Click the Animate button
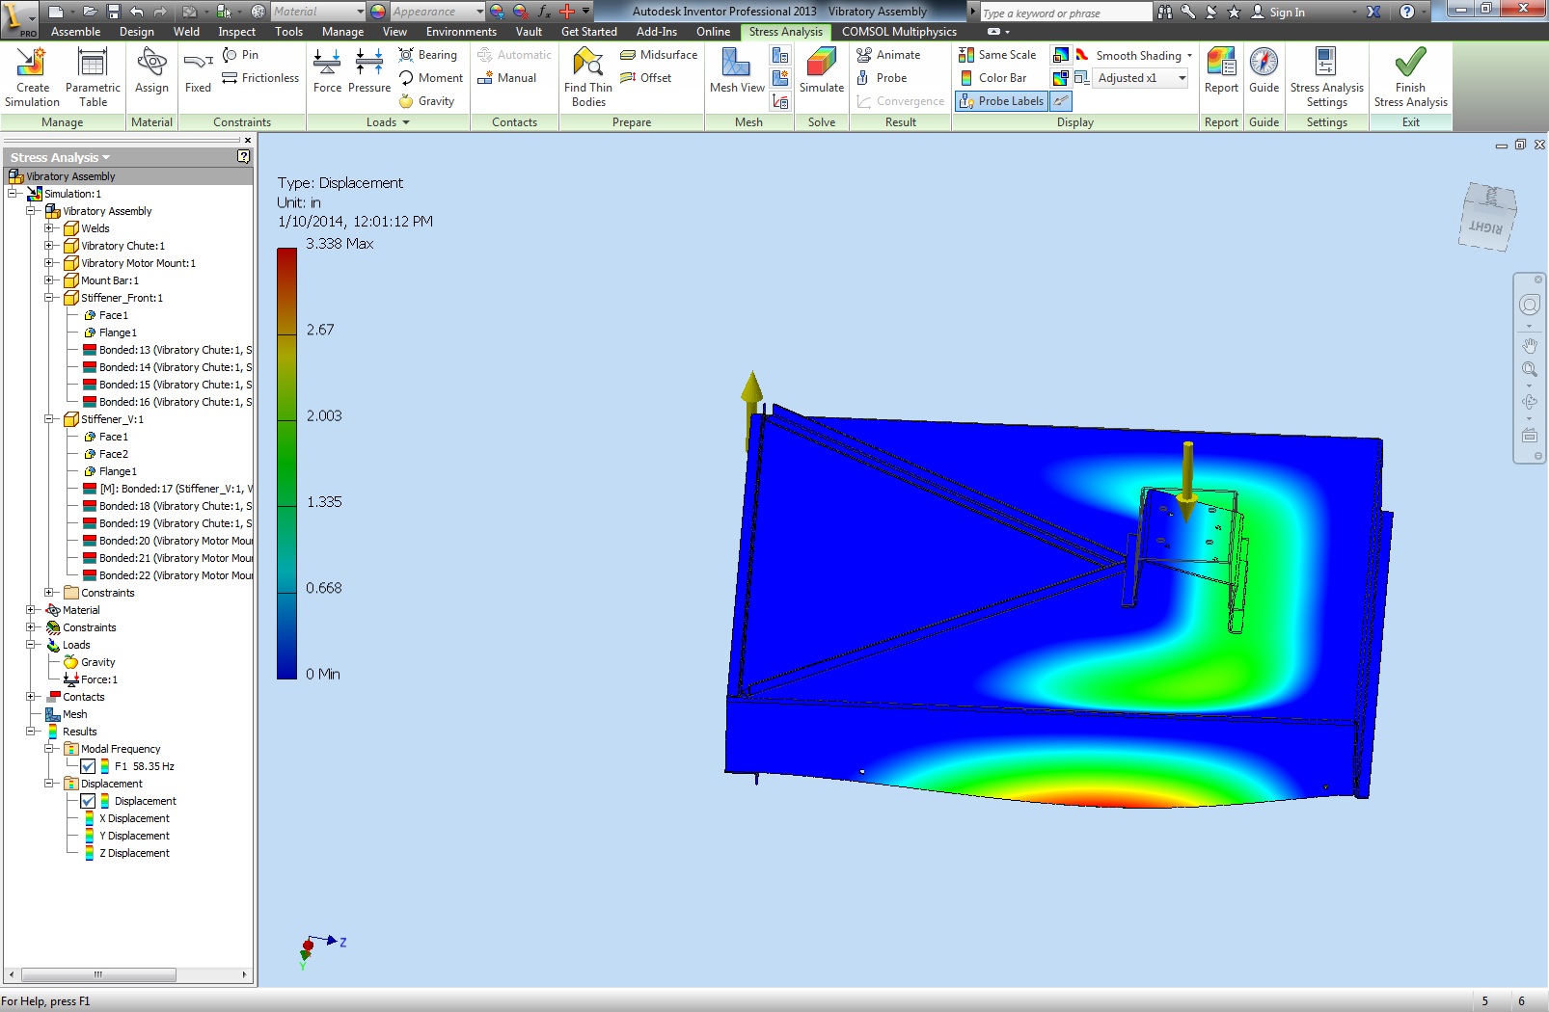1549x1012 pixels. [888, 55]
